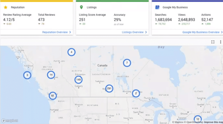Click the © Mapbox attribution link

(x=178, y=122)
